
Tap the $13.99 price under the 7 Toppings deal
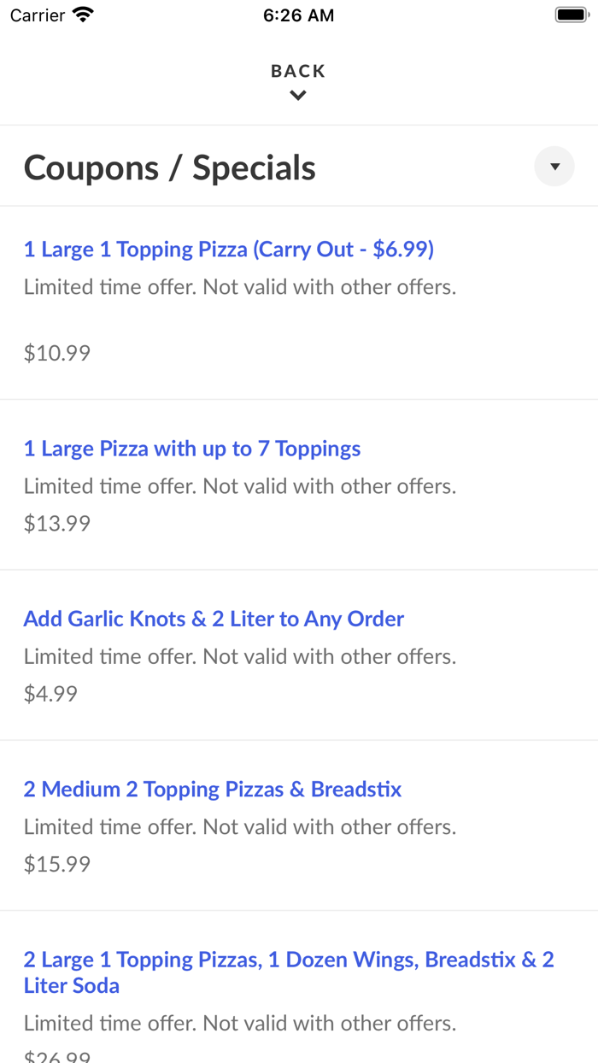coord(56,522)
